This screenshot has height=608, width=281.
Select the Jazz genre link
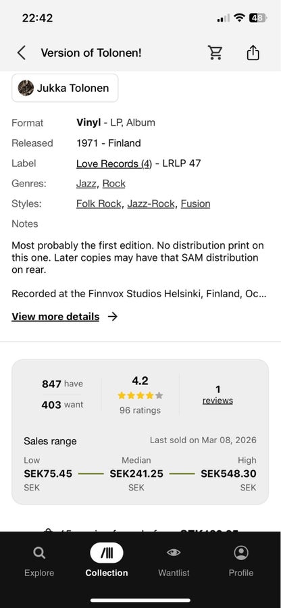[x=86, y=183]
